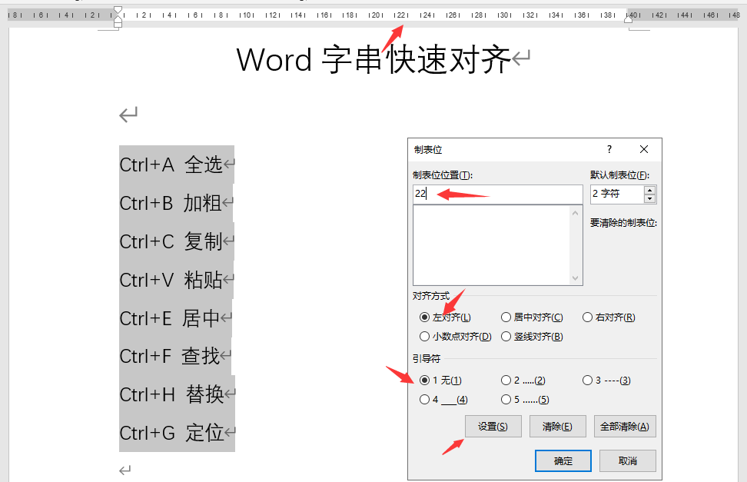Screen dimensions: 747x482
Task: Choose leader option 5 fine dots
Action: click(x=525, y=400)
